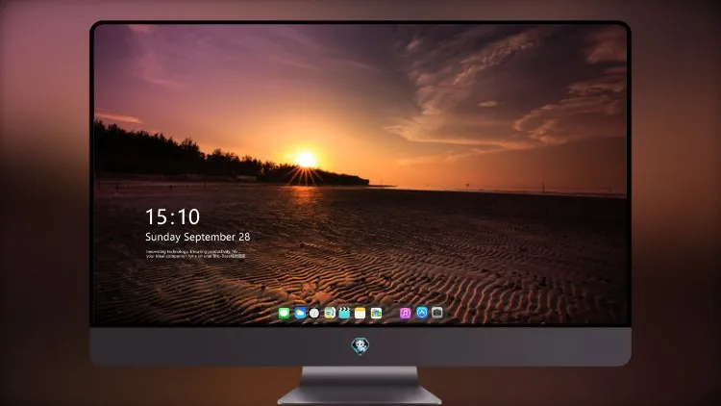Click the 15:10 clock widget
The width and height of the screenshot is (721, 406).
pos(172,216)
